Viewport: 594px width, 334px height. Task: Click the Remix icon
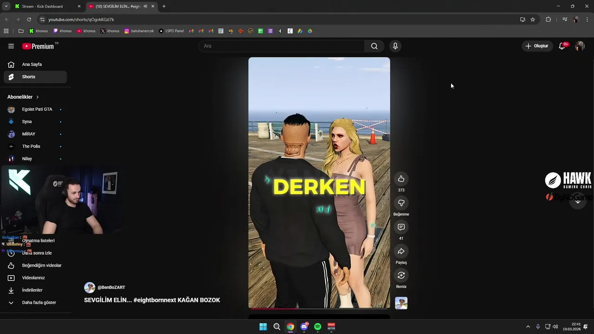pos(401,276)
